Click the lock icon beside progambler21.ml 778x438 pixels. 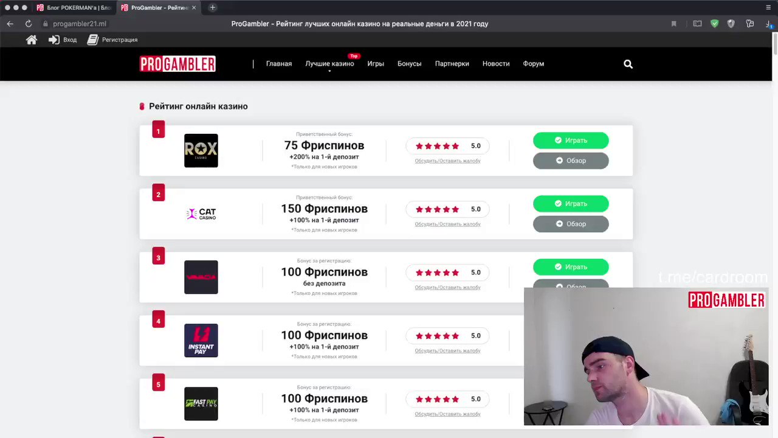[46, 24]
